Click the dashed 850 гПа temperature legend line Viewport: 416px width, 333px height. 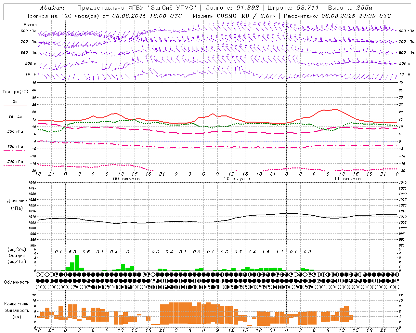pyautogui.click(x=15, y=135)
